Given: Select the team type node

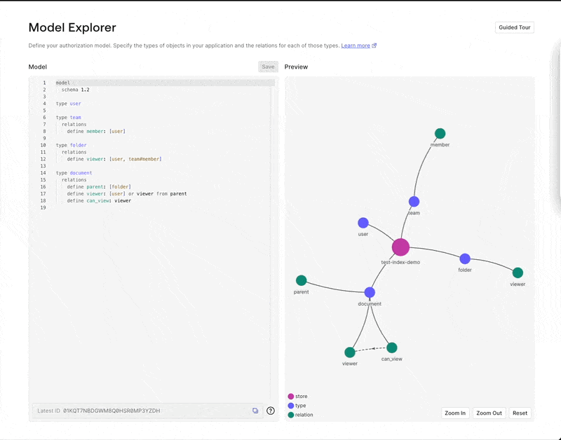Looking at the screenshot, I should pos(414,202).
